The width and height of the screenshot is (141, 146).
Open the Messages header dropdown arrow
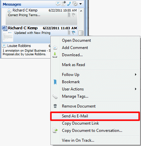[x=80, y=4]
